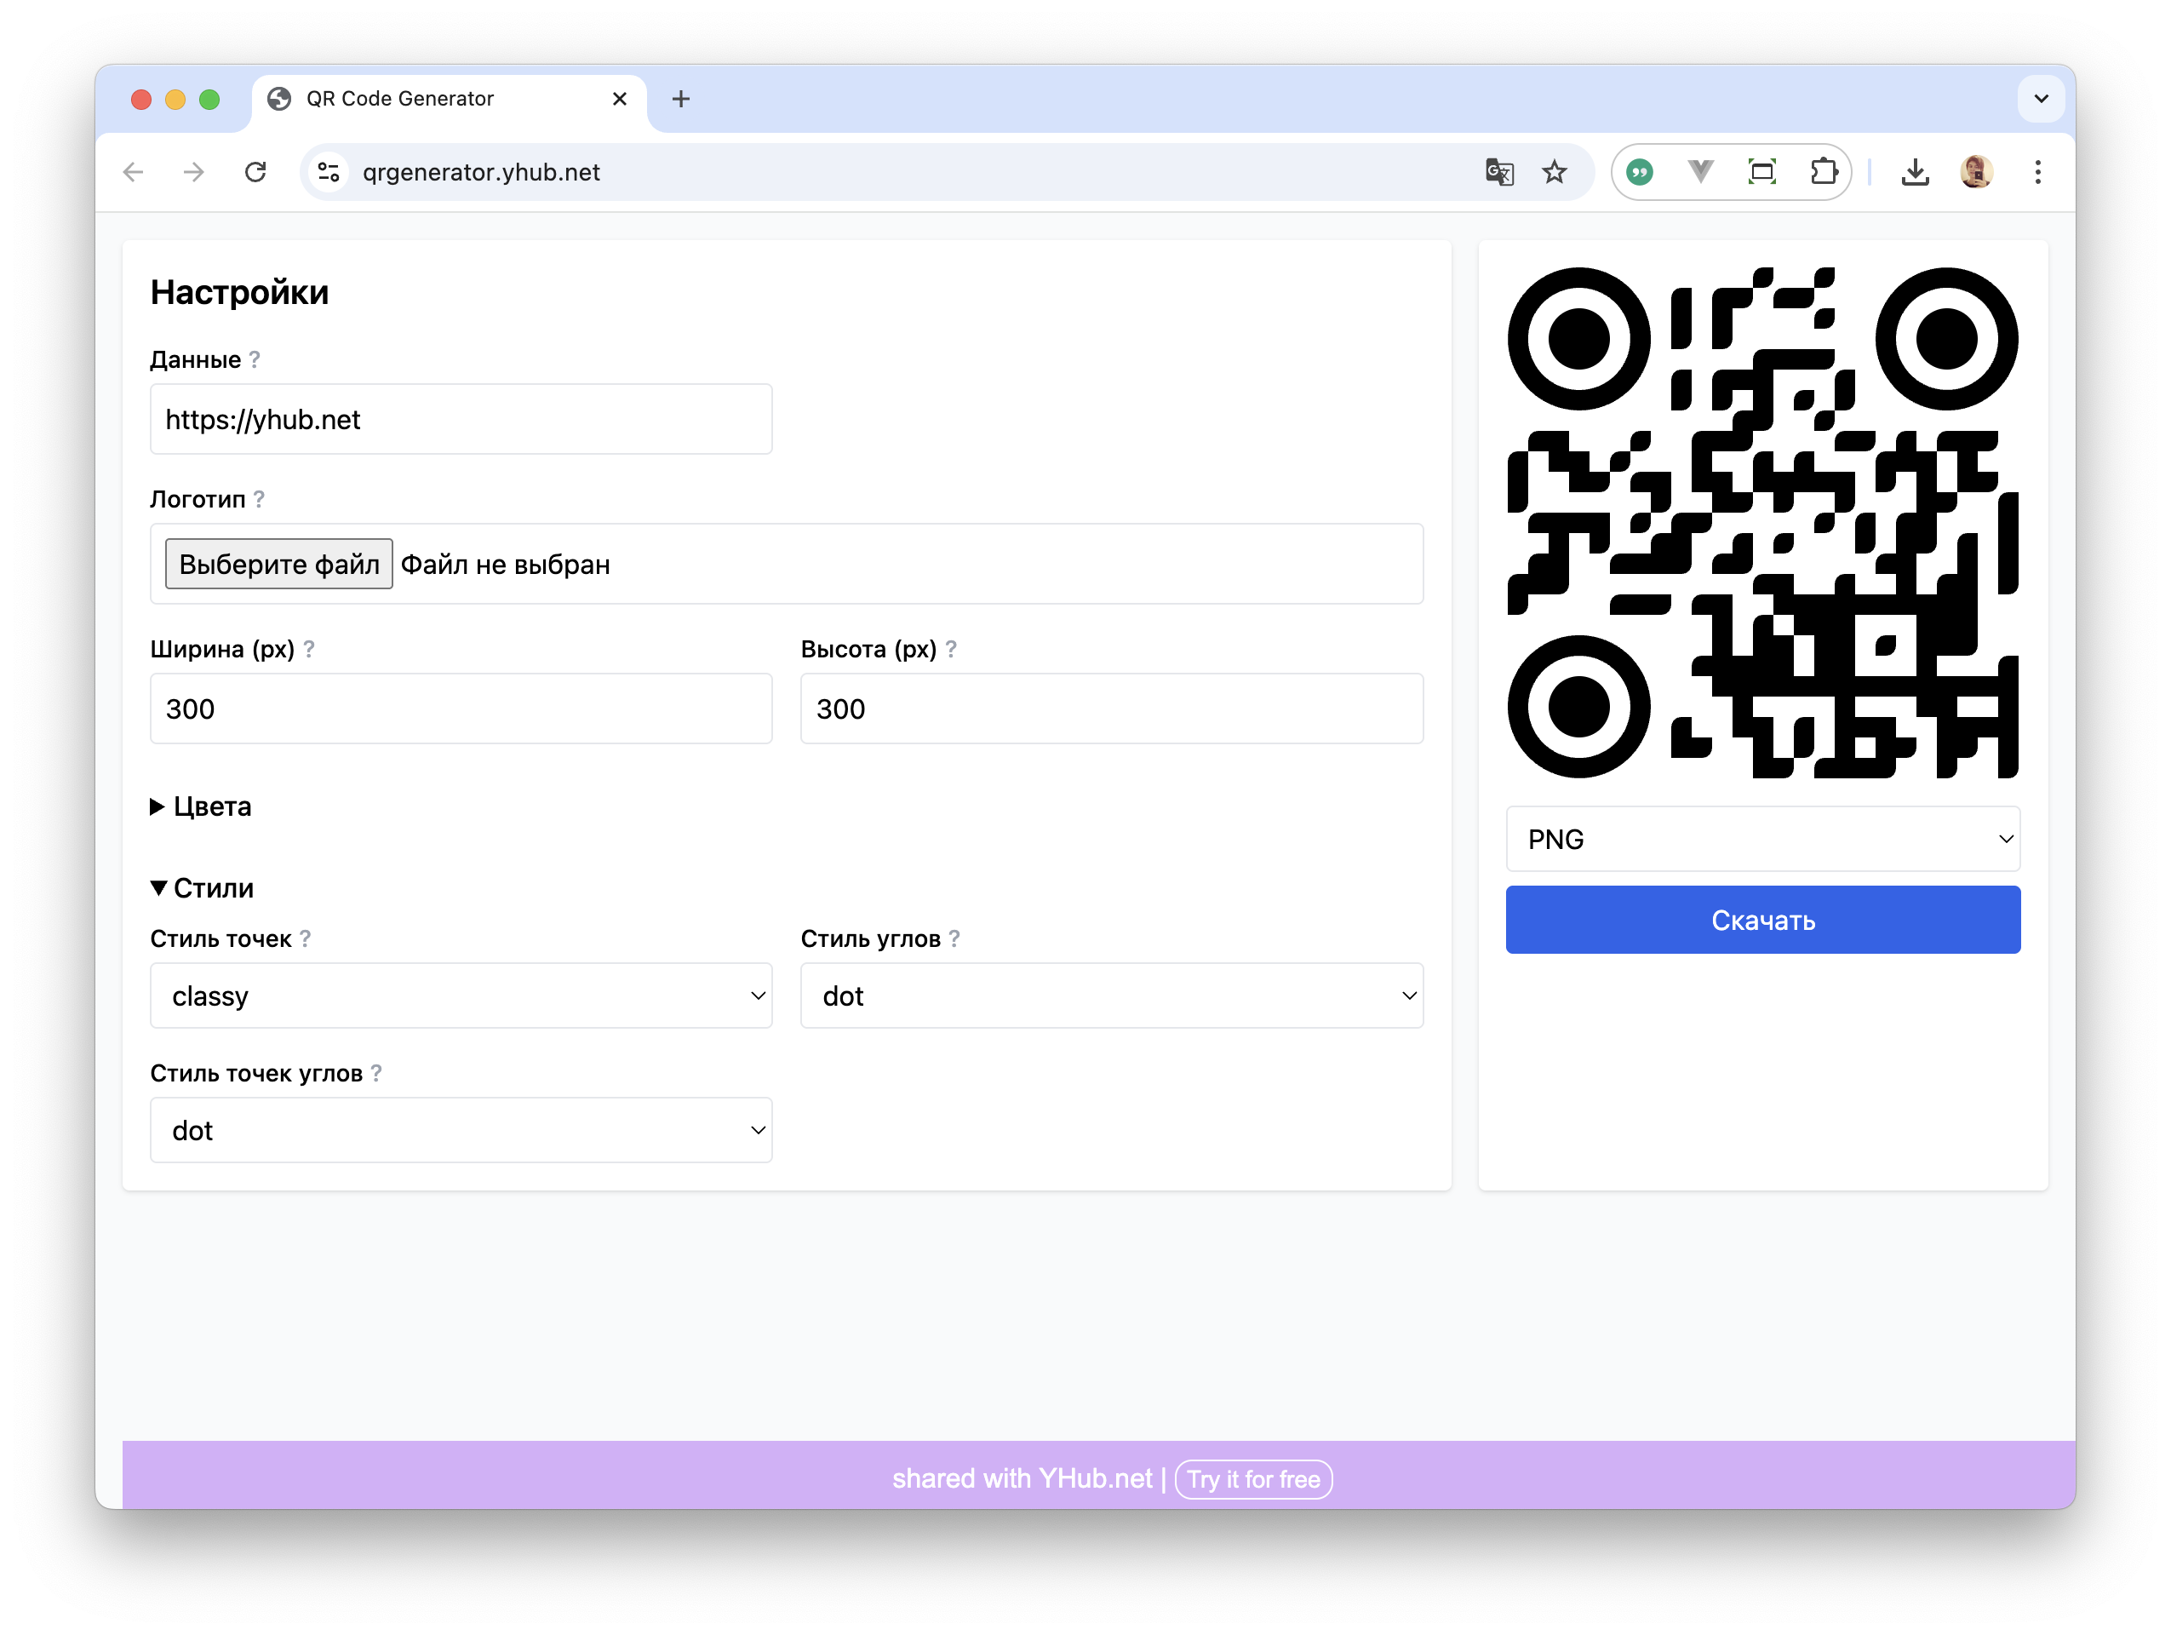This screenshot has height=1635, width=2171.
Task: Click the generated QR code image
Action: (1762, 523)
